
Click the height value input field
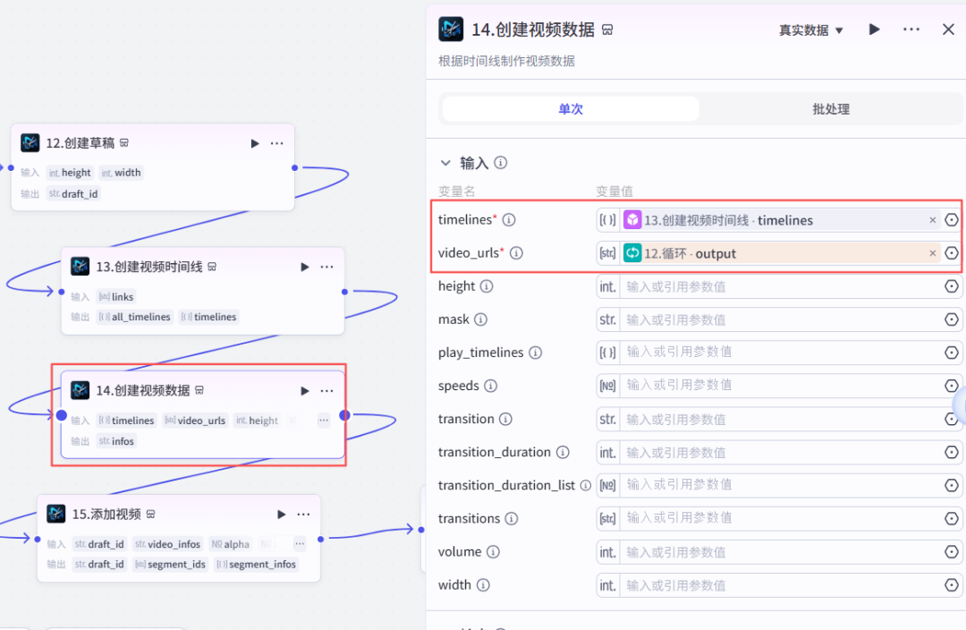[781, 286]
